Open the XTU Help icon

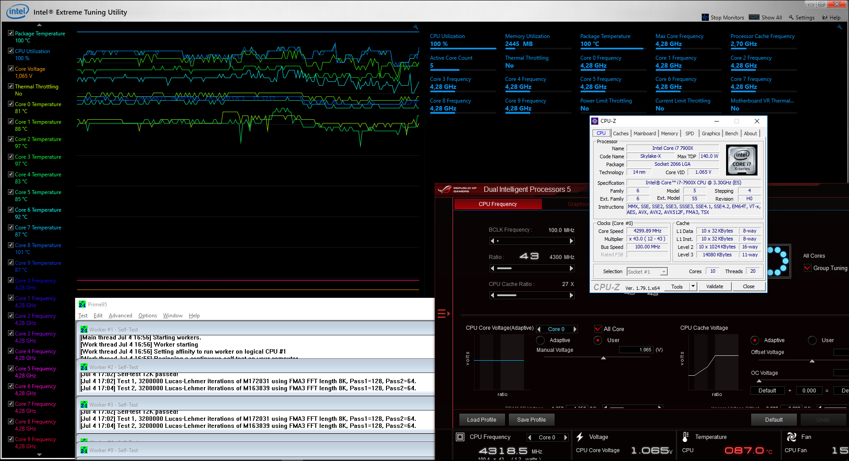pos(825,17)
